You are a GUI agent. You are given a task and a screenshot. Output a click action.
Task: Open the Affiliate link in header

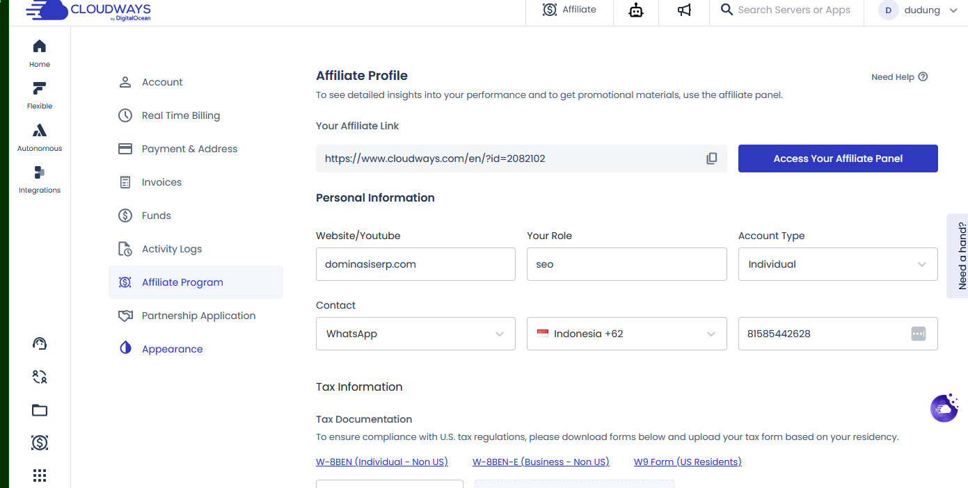pos(569,10)
